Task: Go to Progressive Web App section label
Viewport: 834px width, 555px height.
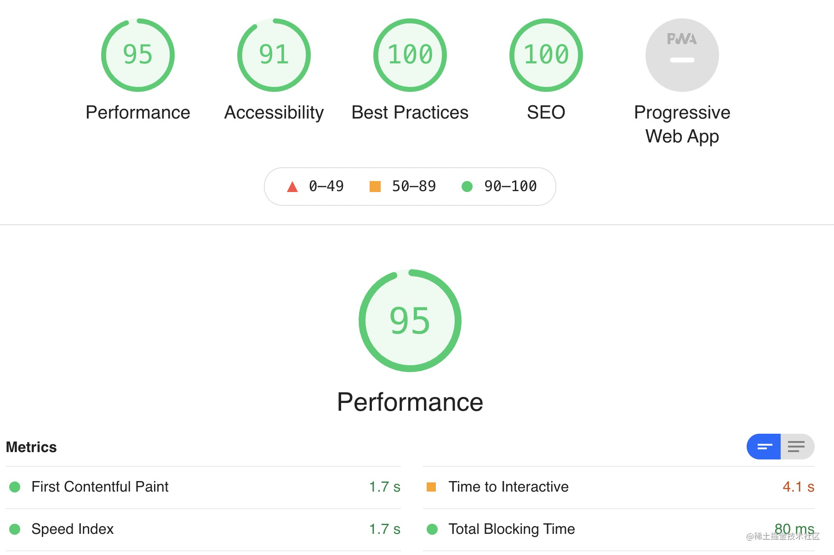Action: click(x=682, y=125)
